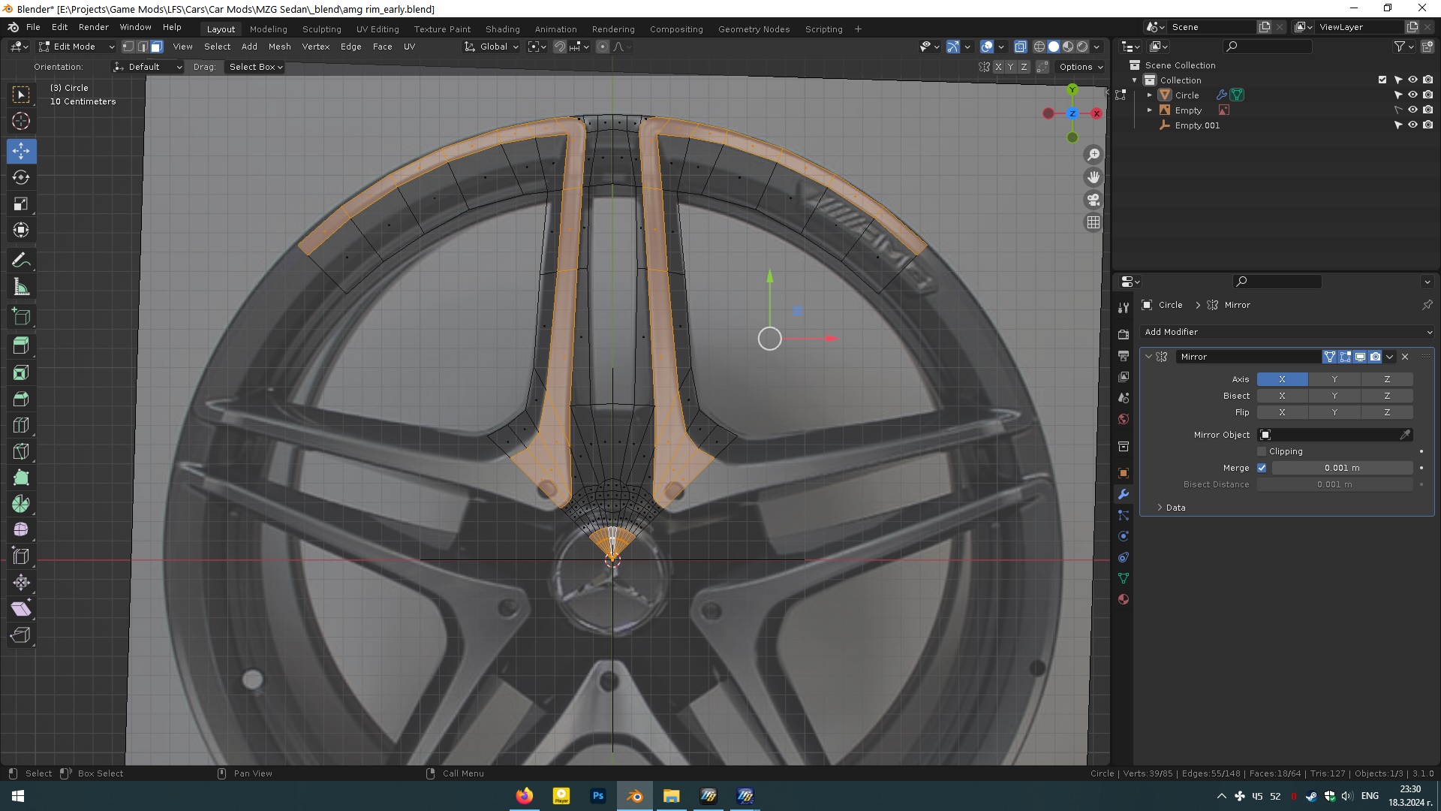Screen dimensions: 1441x811
Task: Click the camera view icon in viewport
Action: click(1094, 200)
